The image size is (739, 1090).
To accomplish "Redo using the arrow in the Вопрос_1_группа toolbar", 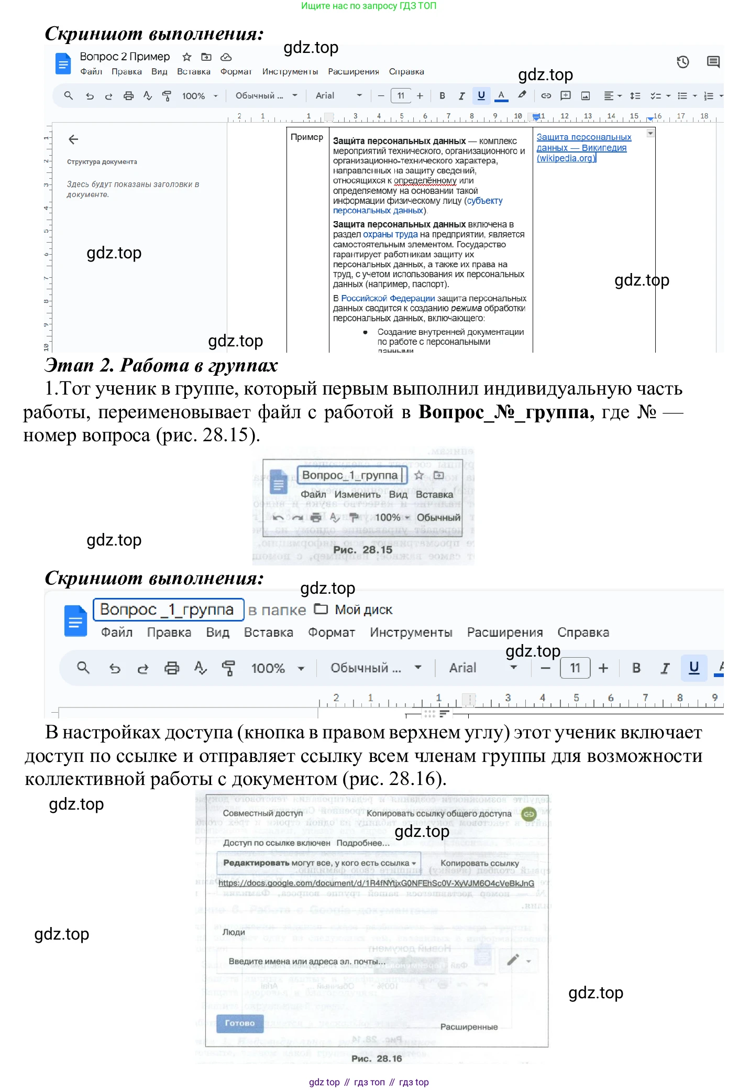I will [x=142, y=668].
